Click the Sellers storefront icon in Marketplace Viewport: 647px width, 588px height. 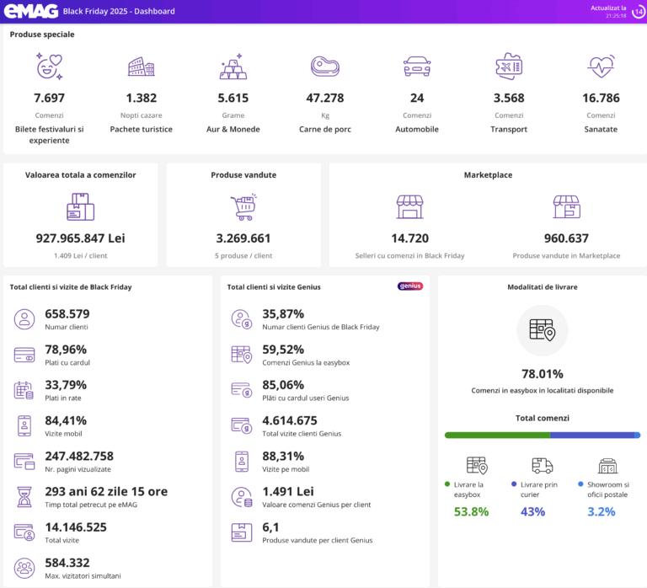(409, 206)
